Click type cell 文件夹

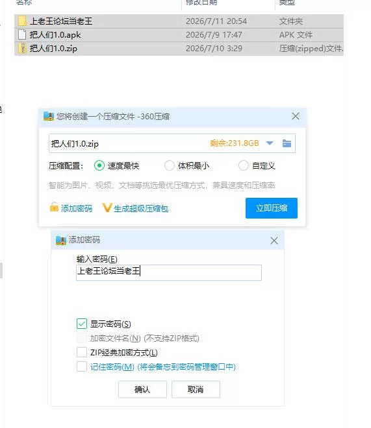click(291, 21)
